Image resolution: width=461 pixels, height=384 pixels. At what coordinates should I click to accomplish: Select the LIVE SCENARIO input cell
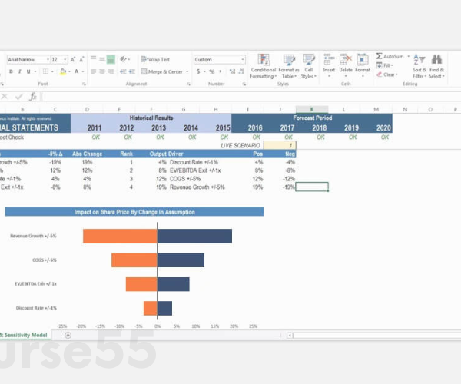coord(280,145)
